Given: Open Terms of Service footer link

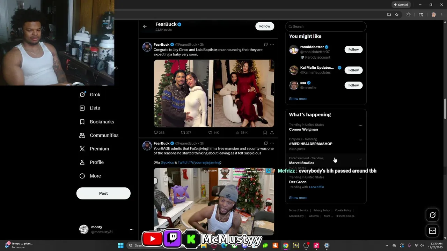Looking at the screenshot, I should pyautogui.click(x=299, y=211).
